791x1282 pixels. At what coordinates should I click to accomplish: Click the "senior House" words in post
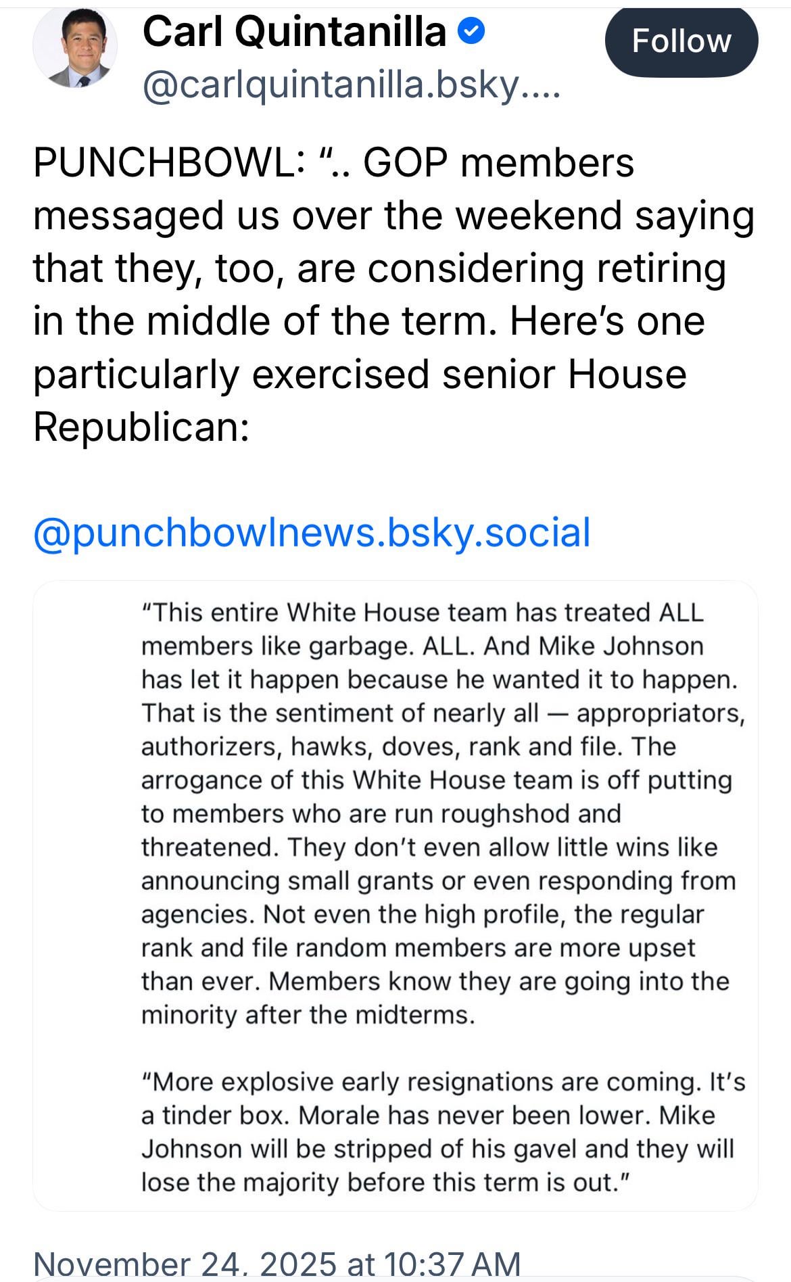564,374
